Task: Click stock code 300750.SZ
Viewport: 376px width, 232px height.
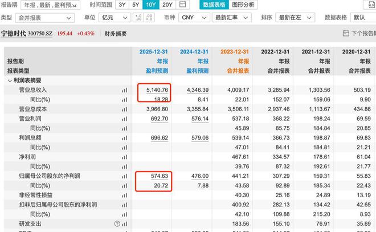Action: coord(40,34)
